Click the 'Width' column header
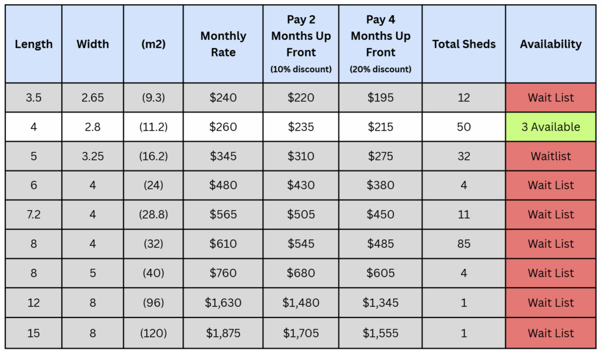This screenshot has width=602, height=354. click(x=92, y=44)
